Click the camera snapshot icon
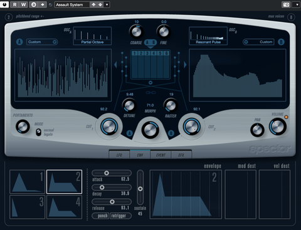The image size is (301, 230). (x=286, y=4)
